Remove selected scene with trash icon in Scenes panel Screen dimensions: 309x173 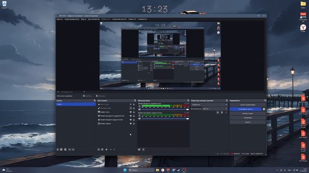(x=61, y=149)
